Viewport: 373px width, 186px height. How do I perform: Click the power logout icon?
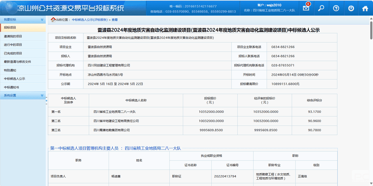351,8
